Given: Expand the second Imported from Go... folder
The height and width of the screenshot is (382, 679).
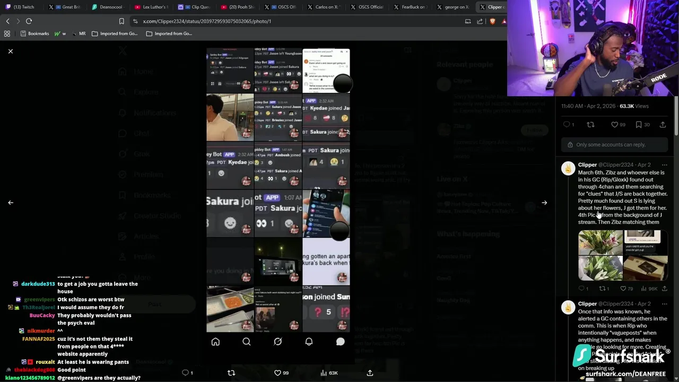Looking at the screenshot, I should point(169,33).
